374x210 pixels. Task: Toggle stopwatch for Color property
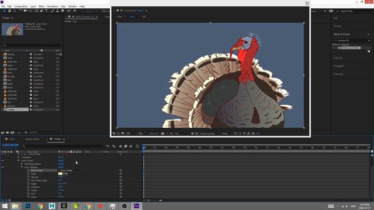[x=29, y=174]
